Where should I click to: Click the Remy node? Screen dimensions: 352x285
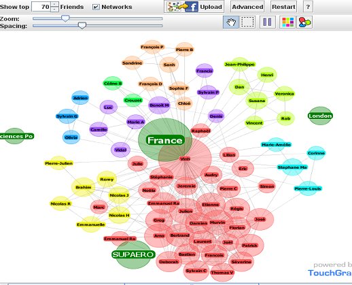coord(107,180)
